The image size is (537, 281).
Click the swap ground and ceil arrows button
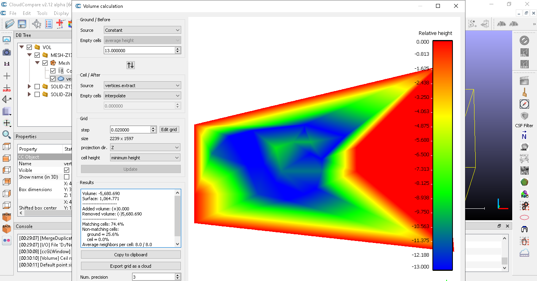coord(131,65)
